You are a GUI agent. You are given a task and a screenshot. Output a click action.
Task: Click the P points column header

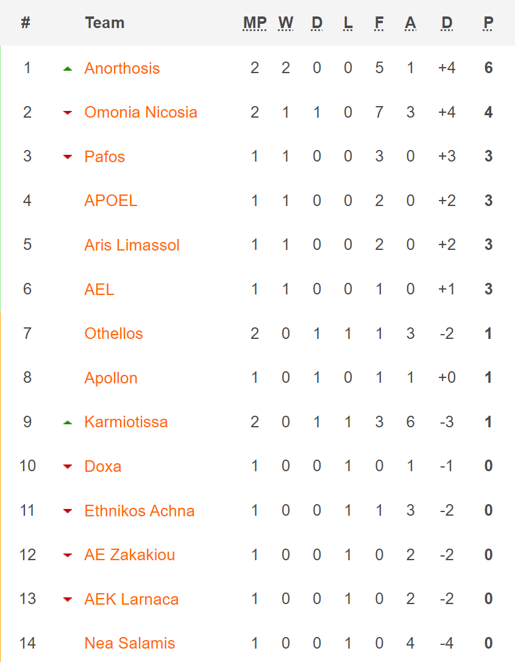[x=488, y=23]
